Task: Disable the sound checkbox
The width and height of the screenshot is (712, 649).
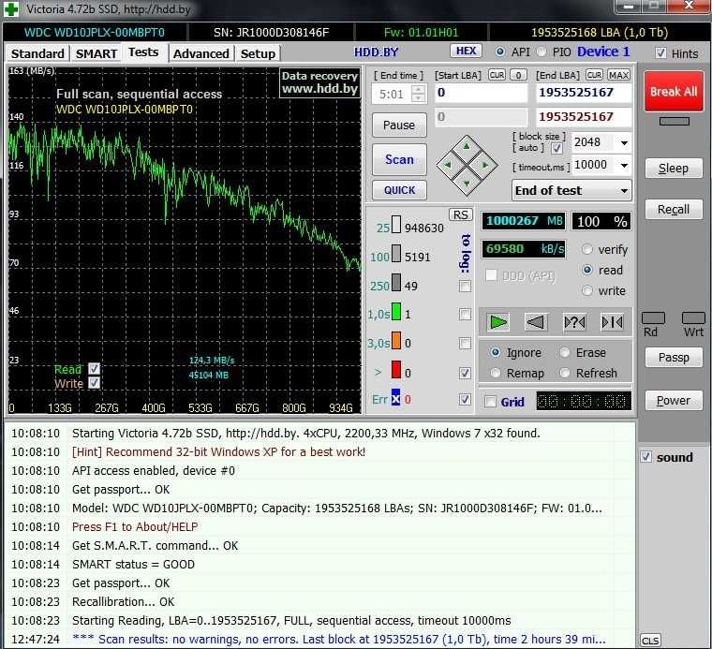Action: point(645,457)
